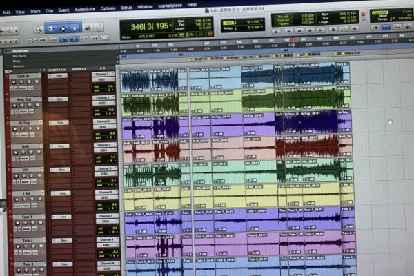414x276 pixels.
Task: Open the main counter format dropdown
Action: coord(171,26)
